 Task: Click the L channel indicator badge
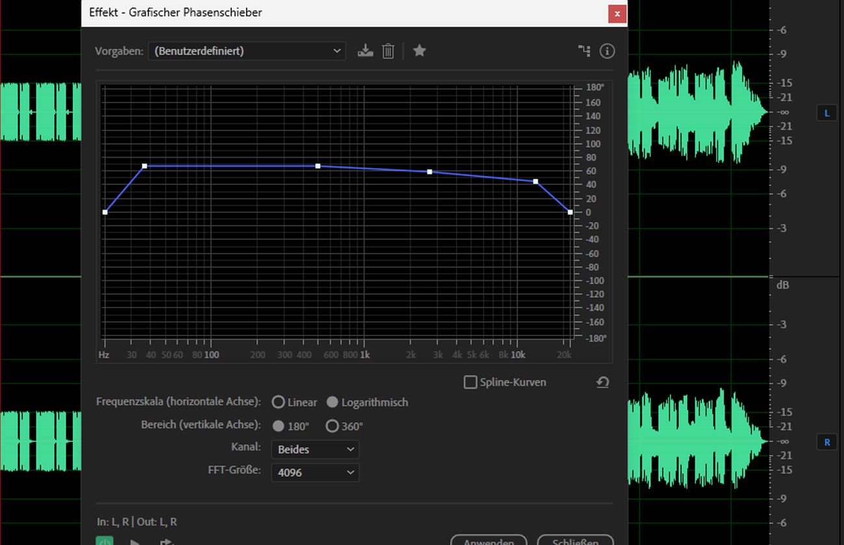pyautogui.click(x=826, y=112)
